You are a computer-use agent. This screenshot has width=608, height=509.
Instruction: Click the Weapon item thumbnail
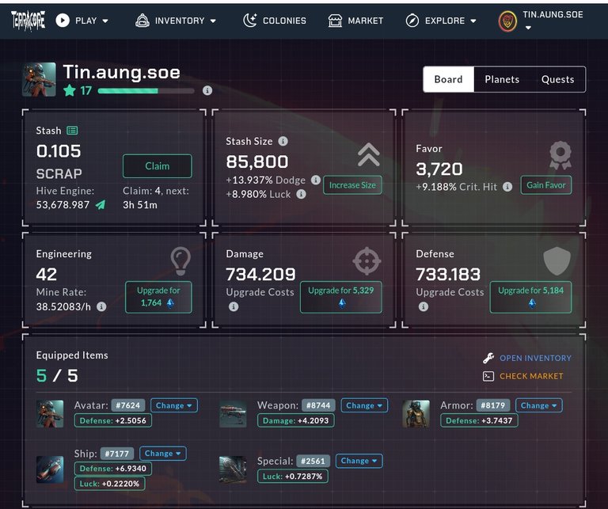(233, 414)
